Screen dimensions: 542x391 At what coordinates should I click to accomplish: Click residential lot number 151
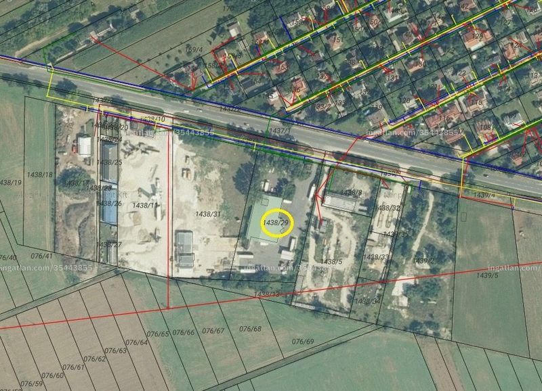pyautogui.click(x=337, y=40)
